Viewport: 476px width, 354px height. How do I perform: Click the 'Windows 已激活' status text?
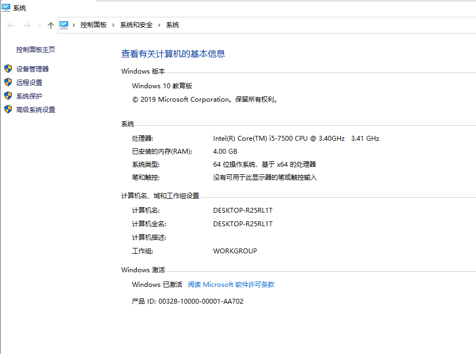coord(157,284)
